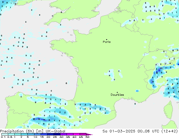Click the Dourbies location label

pyautogui.click(x=117, y=95)
